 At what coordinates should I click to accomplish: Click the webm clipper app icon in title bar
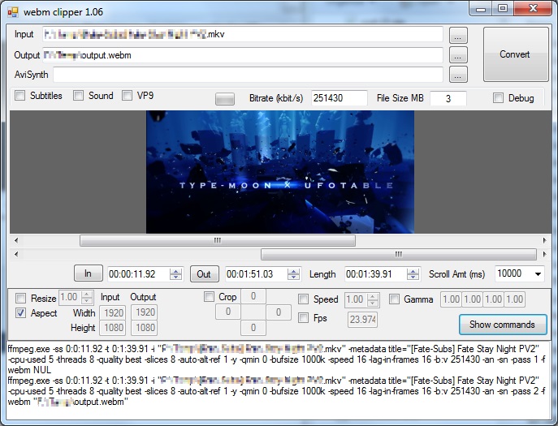[13, 12]
